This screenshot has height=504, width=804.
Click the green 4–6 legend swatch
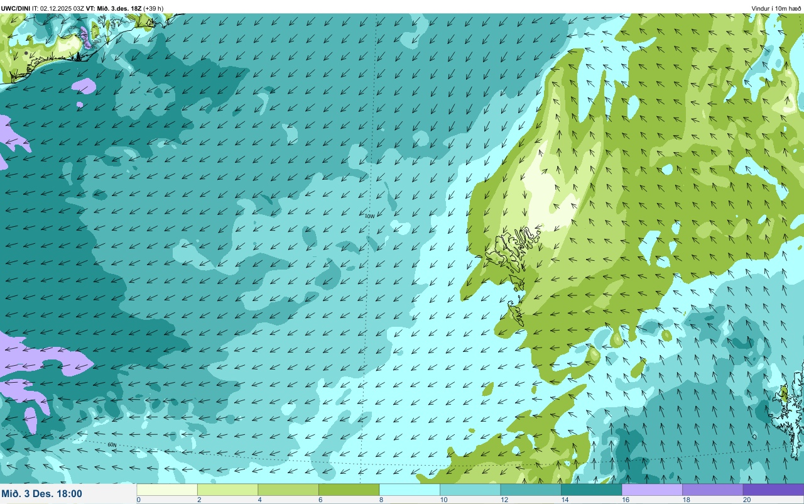click(x=288, y=490)
